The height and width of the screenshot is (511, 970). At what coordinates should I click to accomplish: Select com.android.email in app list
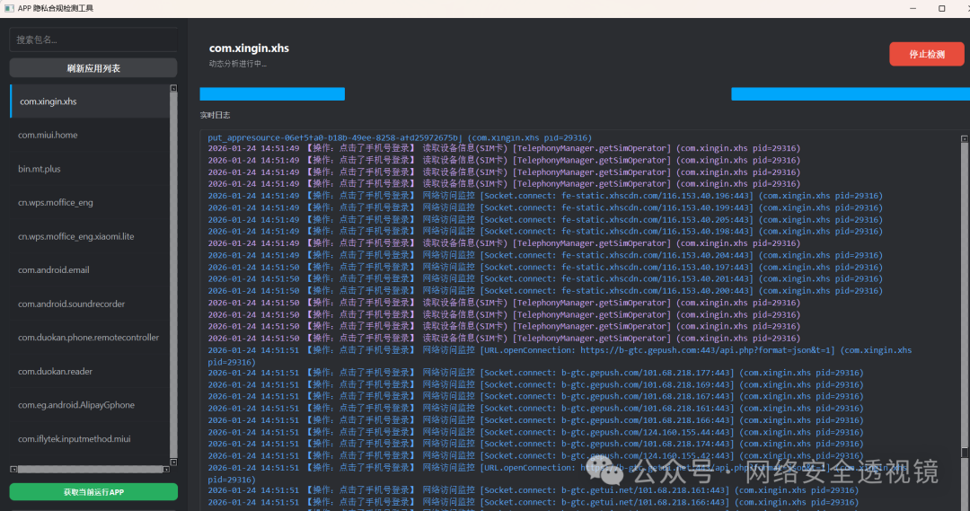point(90,269)
